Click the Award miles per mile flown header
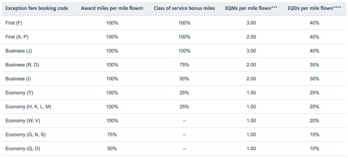348x158 pixels. 112,8
